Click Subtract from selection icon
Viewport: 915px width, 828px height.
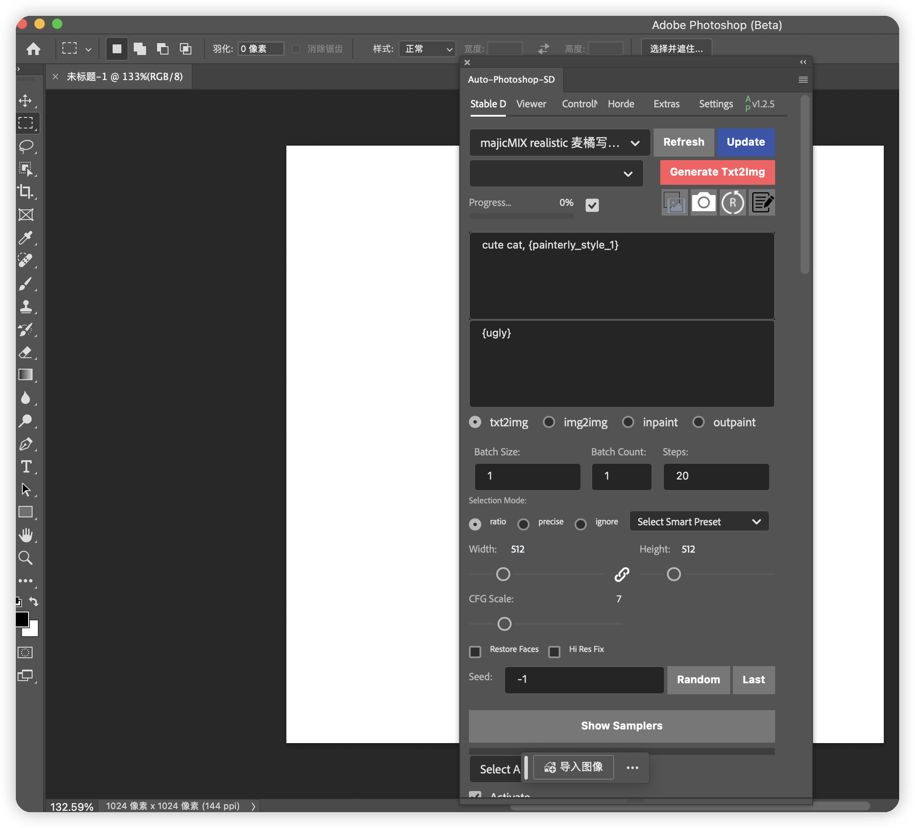coord(162,48)
